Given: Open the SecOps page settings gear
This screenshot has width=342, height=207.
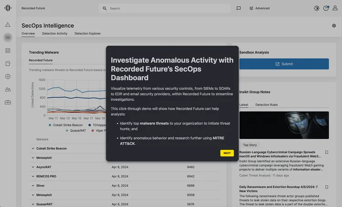Looking at the screenshot, I should [334, 26].
